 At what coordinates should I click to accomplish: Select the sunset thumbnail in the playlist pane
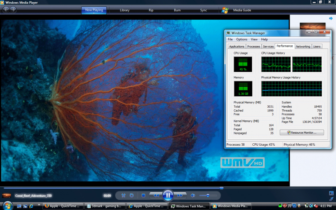(x=312, y=26)
